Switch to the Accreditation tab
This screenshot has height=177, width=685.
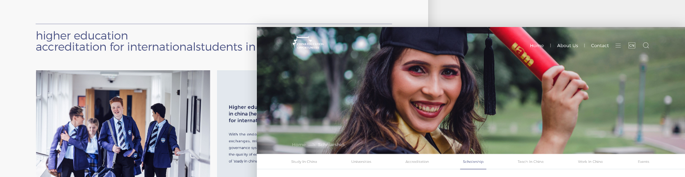click(417, 162)
